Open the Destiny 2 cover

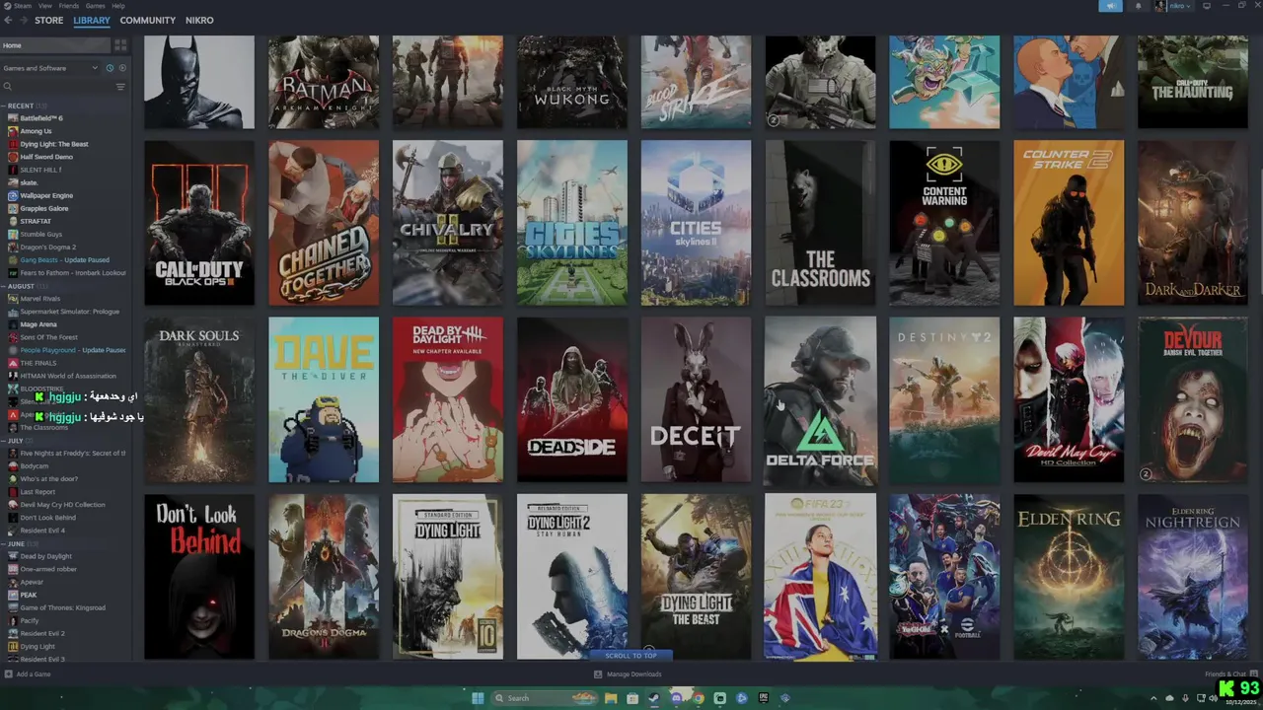pyautogui.click(x=944, y=399)
